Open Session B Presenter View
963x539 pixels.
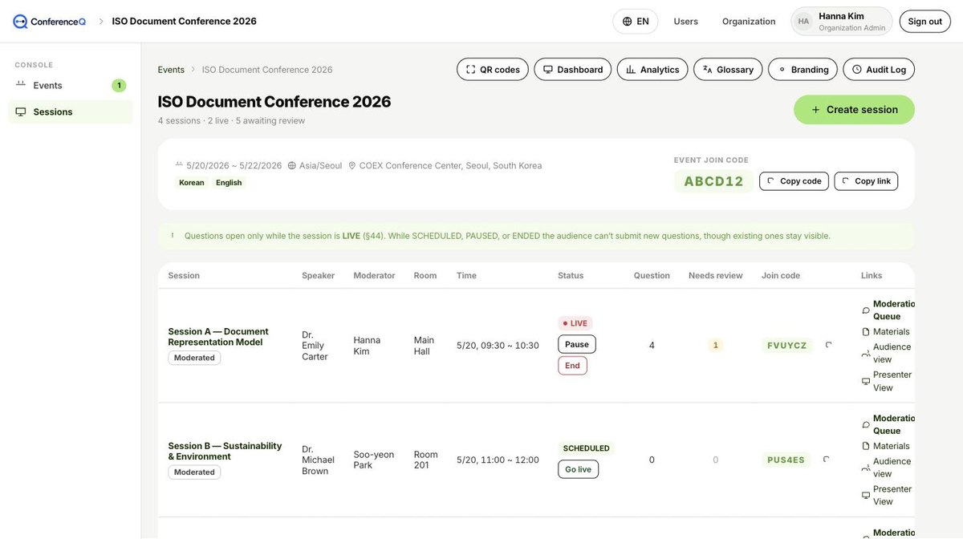click(887, 495)
